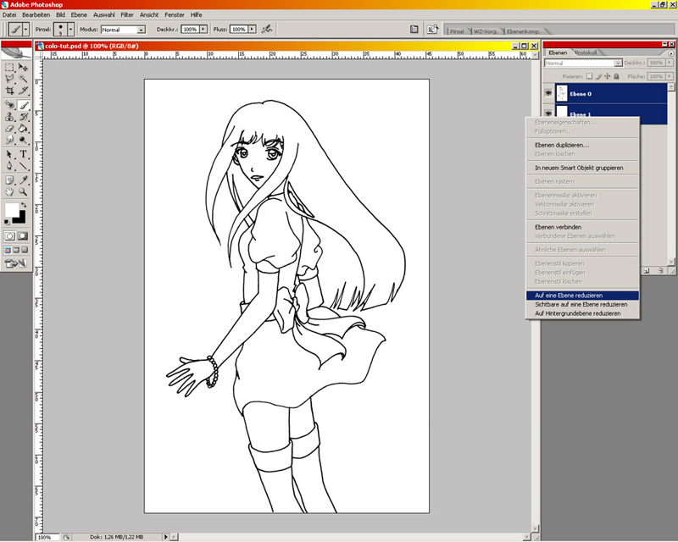
Task: Select the Polygonal Lasso tool
Action: (x=9, y=79)
